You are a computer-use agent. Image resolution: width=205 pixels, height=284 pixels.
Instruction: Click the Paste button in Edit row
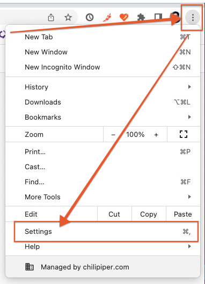[x=183, y=214]
